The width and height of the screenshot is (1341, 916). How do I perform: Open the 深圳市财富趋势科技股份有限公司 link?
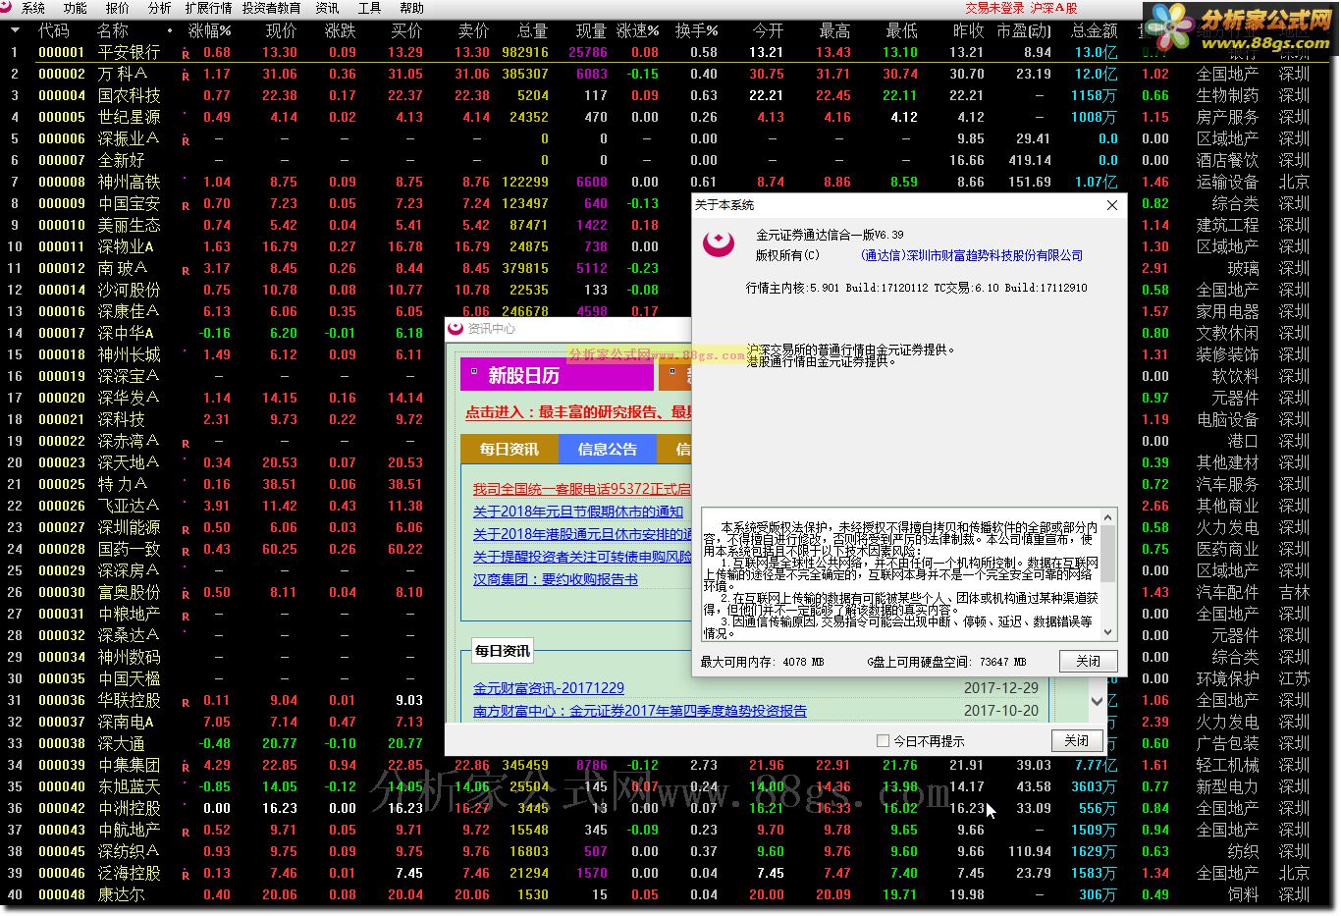click(x=972, y=255)
